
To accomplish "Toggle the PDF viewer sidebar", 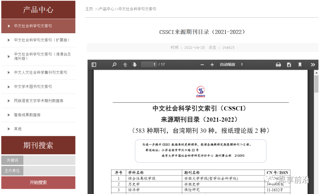I will click(x=94, y=65).
